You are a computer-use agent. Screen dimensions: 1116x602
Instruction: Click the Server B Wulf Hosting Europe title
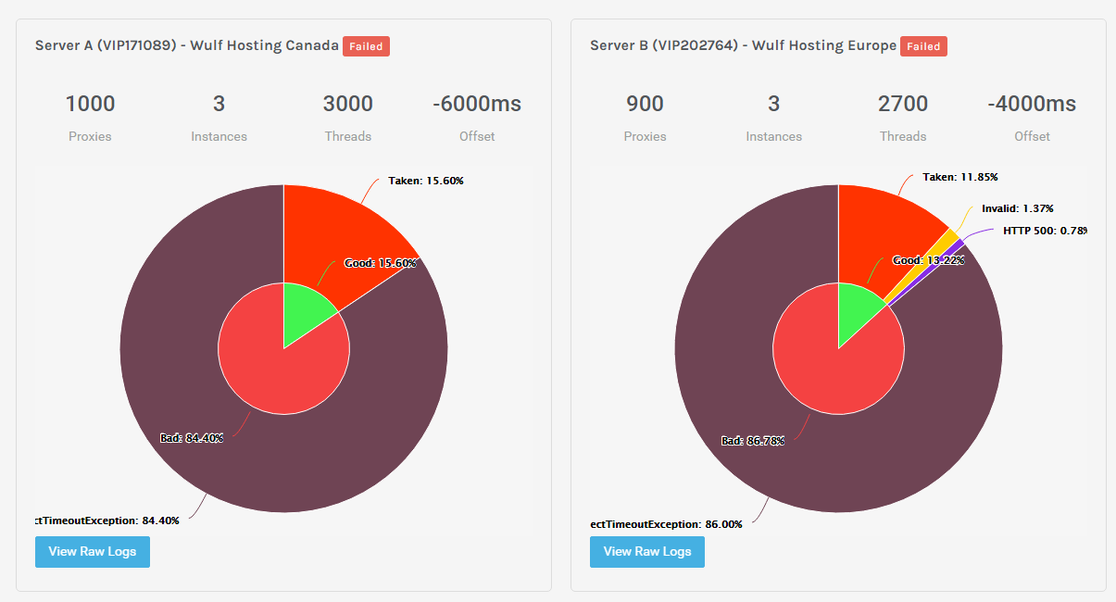743,45
